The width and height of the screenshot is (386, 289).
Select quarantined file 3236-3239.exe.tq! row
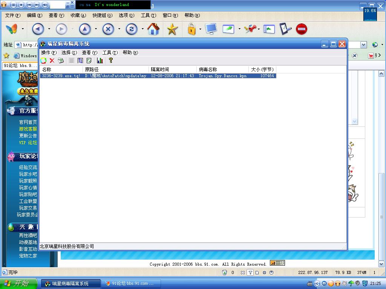[158, 76]
